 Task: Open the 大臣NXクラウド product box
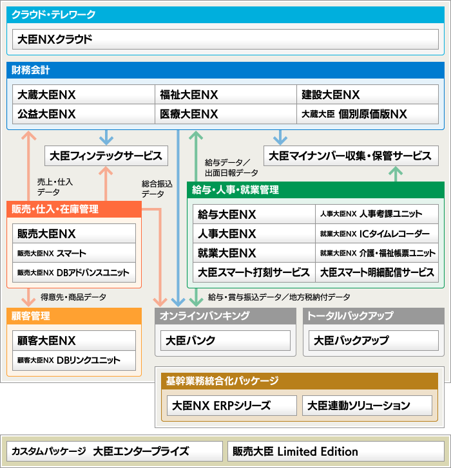[225, 39]
